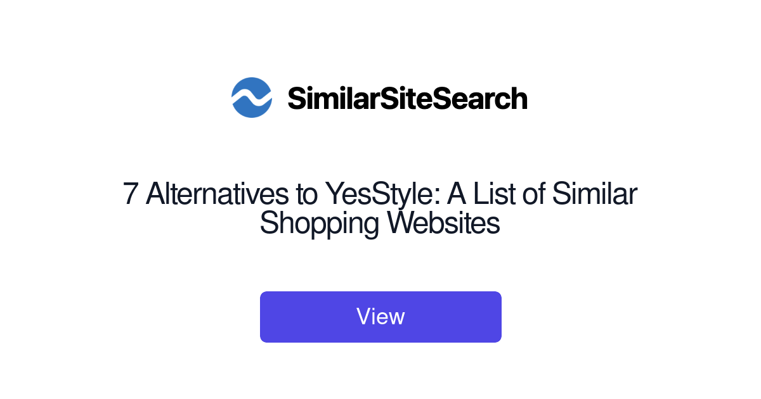Open the SimilarSiteSearch wordmark
761x399 pixels.
pos(407,98)
